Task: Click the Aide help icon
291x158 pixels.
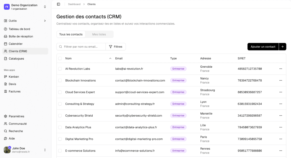Action: 6,138
